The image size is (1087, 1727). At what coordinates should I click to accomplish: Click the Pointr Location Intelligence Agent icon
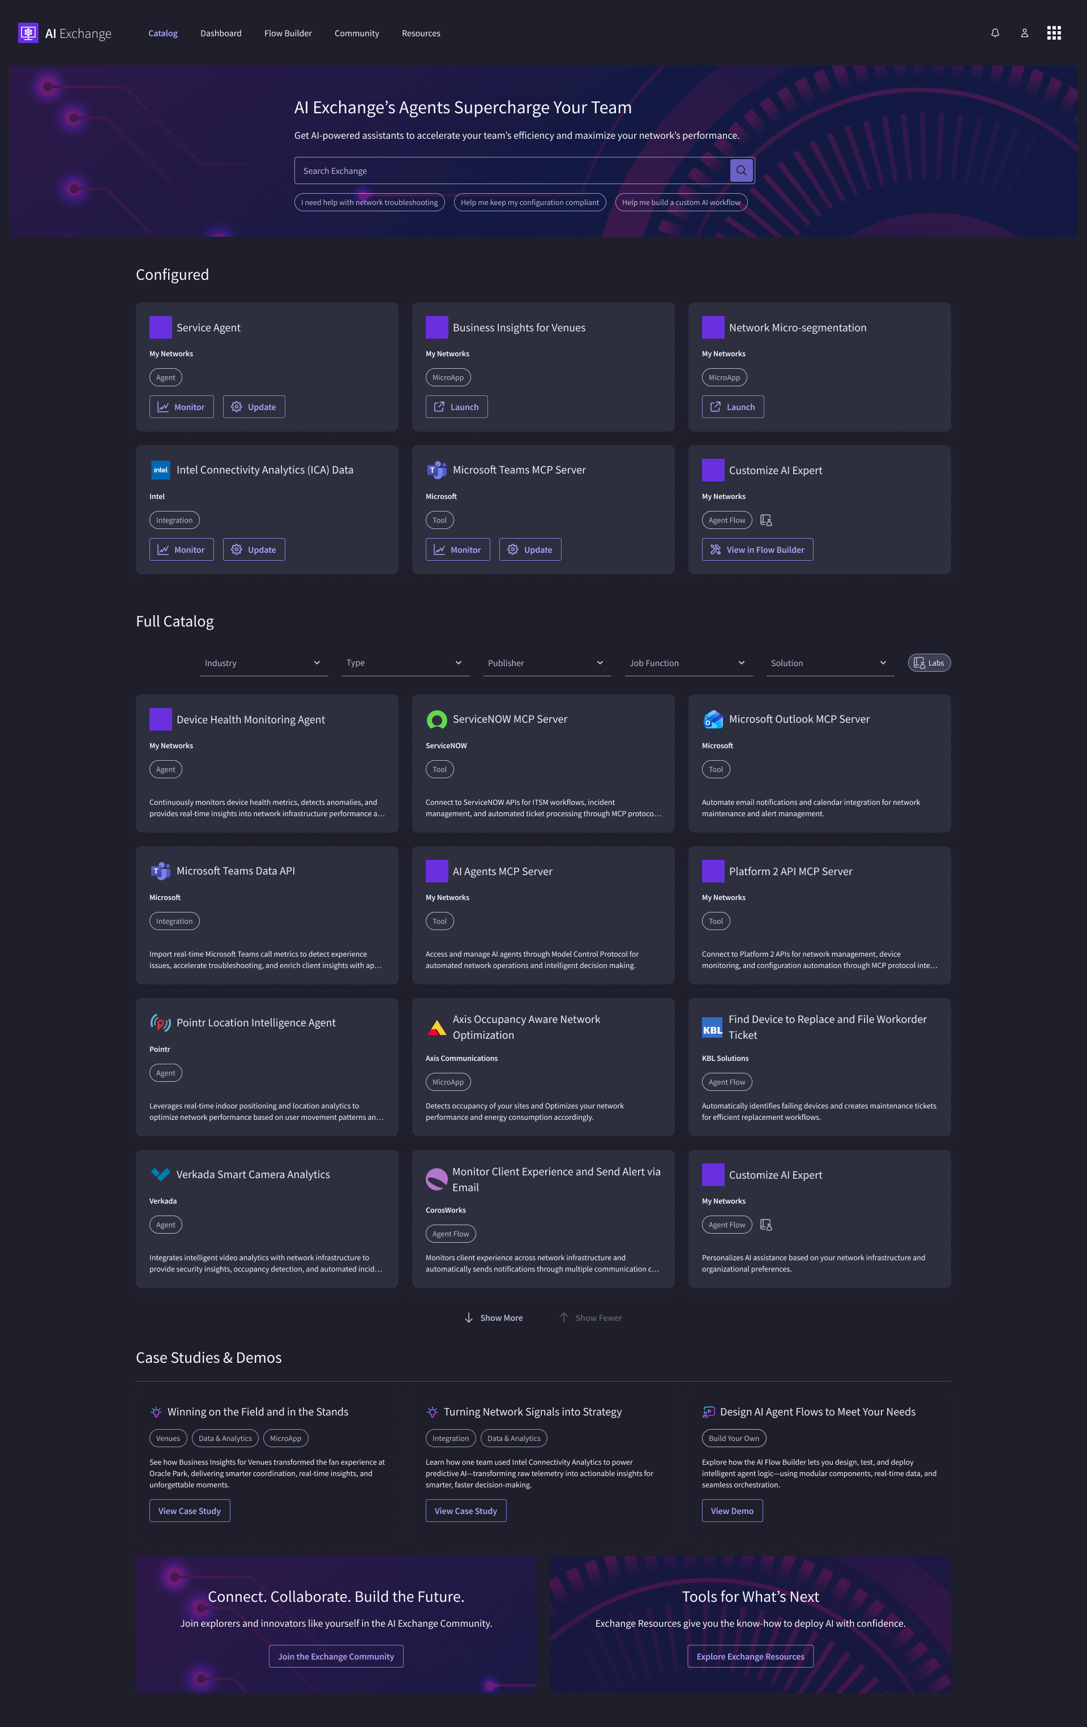point(161,1023)
